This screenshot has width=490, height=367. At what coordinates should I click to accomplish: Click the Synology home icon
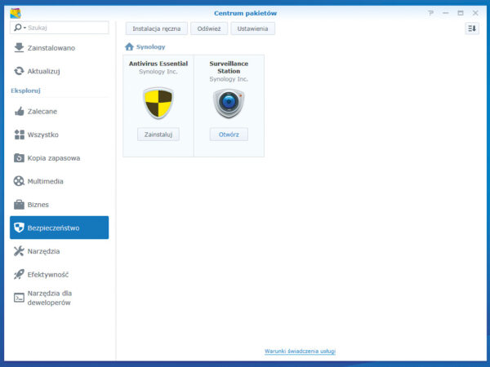(129, 47)
